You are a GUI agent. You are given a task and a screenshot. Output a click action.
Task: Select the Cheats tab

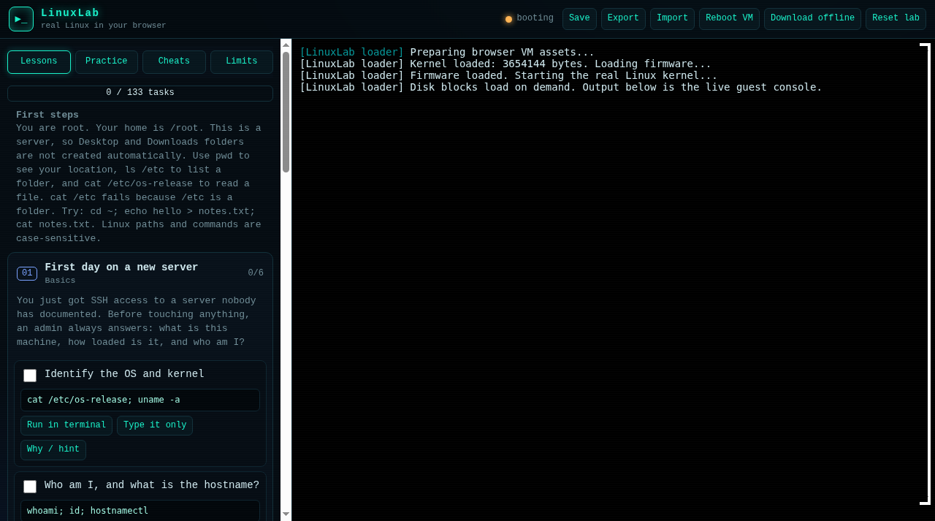coord(174,62)
